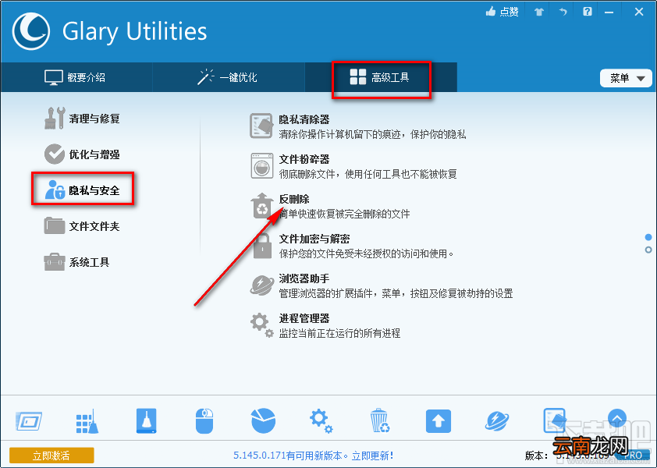Image resolution: width=657 pixels, height=468 pixels.
Task: Switch to the 高级工具 tab
Action: [x=381, y=77]
